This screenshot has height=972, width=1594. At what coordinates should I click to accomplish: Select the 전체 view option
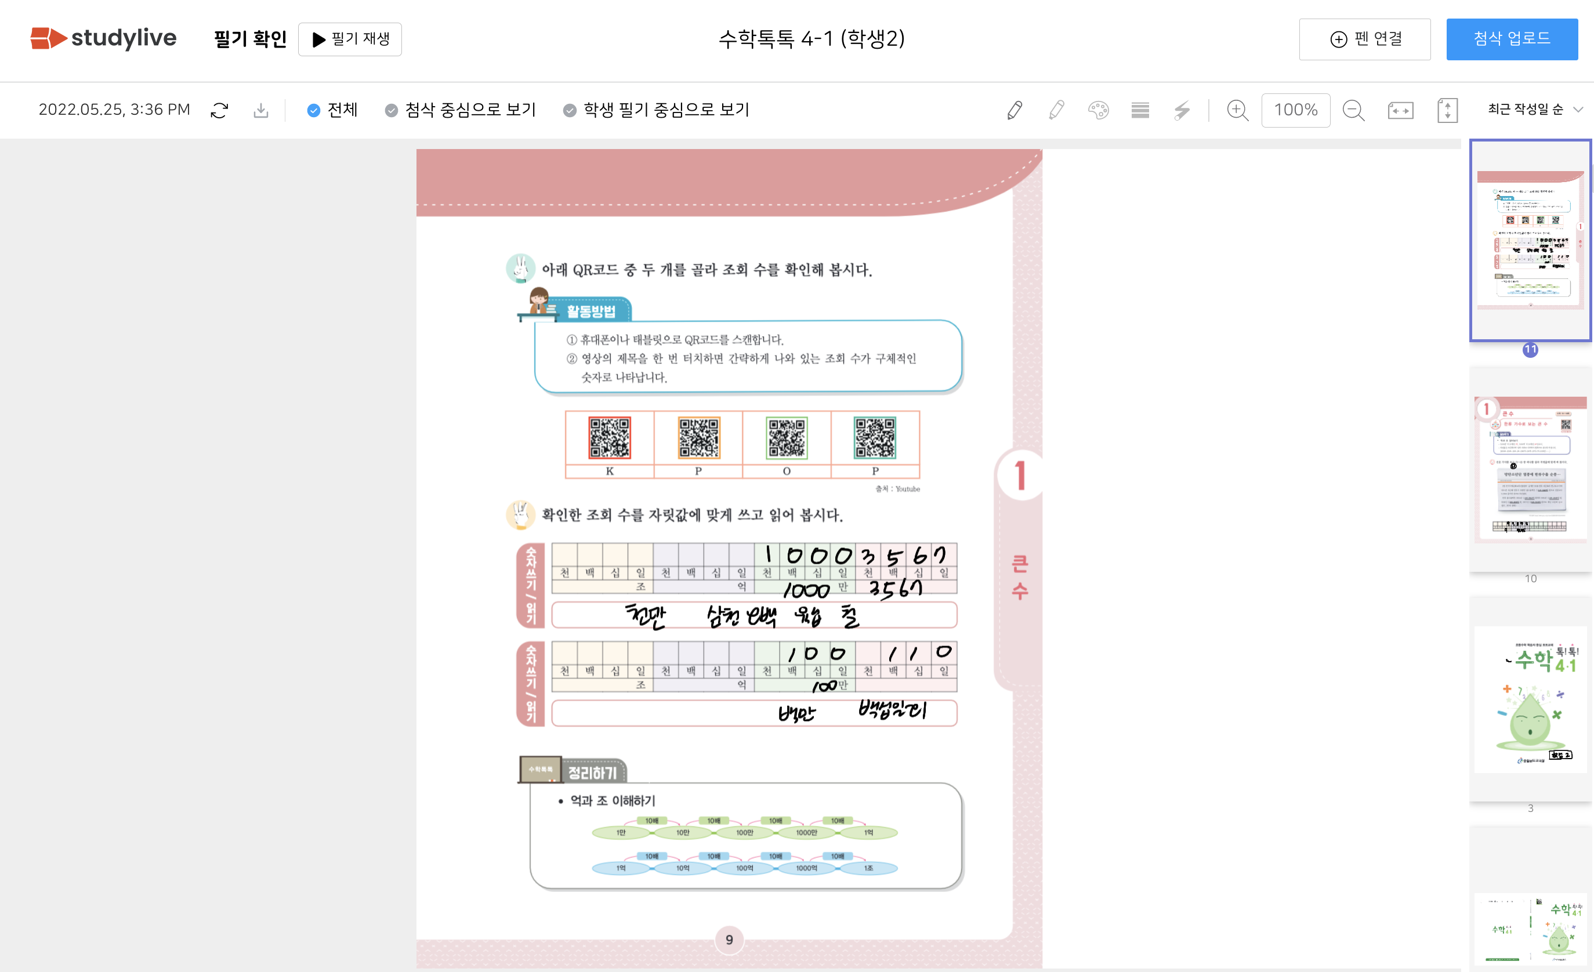click(332, 110)
